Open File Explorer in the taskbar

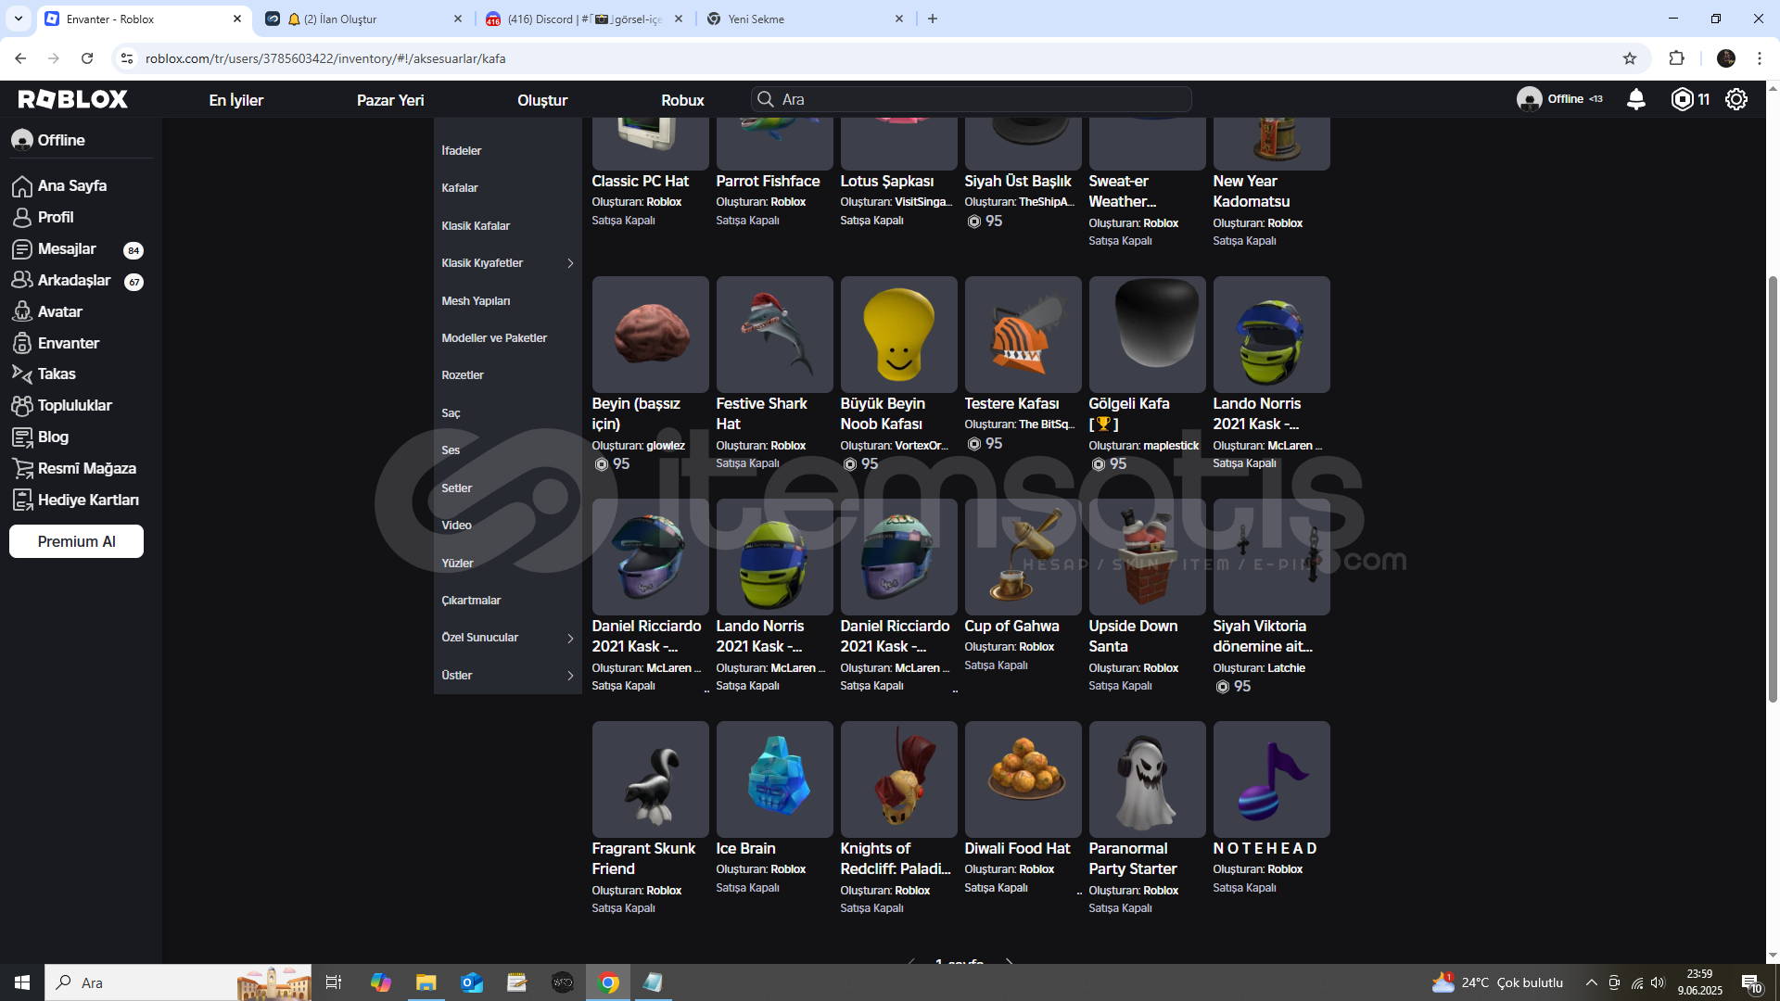point(426,982)
